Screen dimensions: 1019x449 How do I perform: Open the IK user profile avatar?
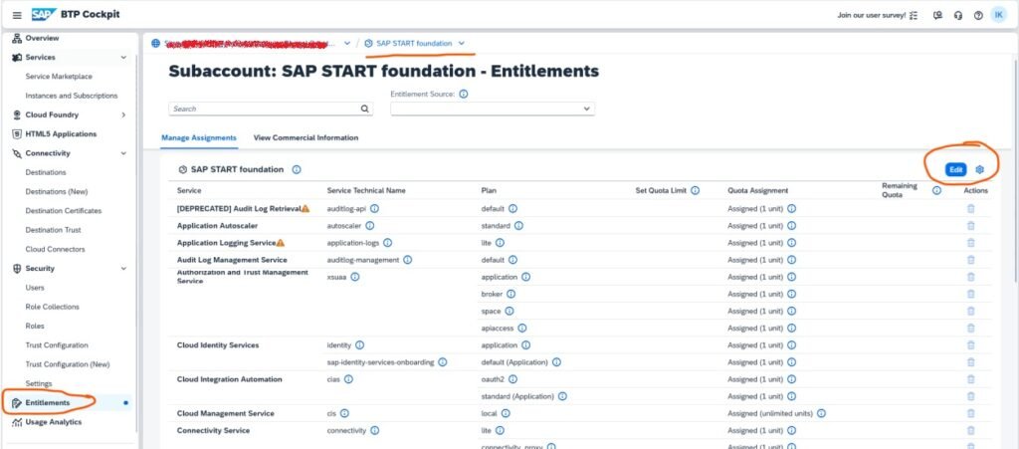999,15
